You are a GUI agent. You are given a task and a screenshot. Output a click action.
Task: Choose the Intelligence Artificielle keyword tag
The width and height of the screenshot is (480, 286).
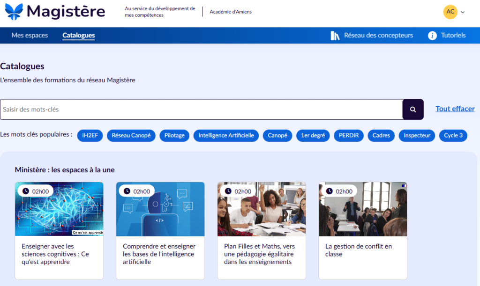(226, 136)
